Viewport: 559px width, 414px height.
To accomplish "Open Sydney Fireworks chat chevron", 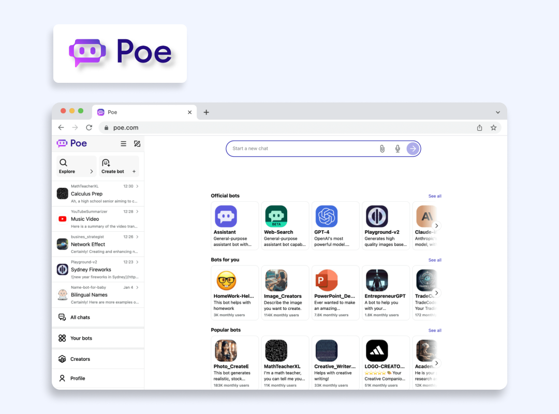I will [x=137, y=262].
